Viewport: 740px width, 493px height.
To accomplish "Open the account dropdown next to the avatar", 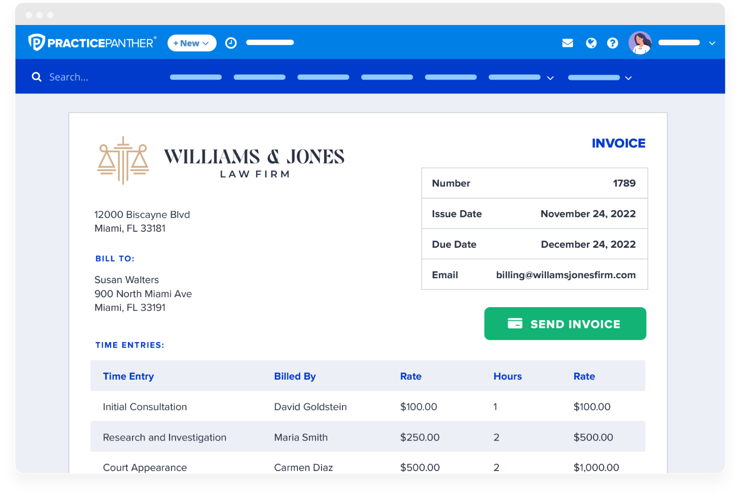I will coord(712,43).
